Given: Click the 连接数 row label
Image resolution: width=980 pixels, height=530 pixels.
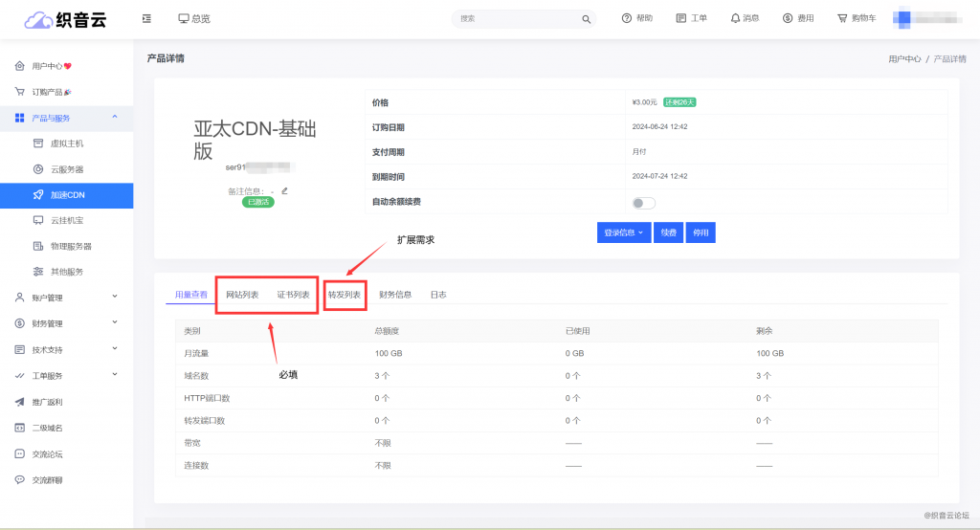Looking at the screenshot, I should pos(196,466).
